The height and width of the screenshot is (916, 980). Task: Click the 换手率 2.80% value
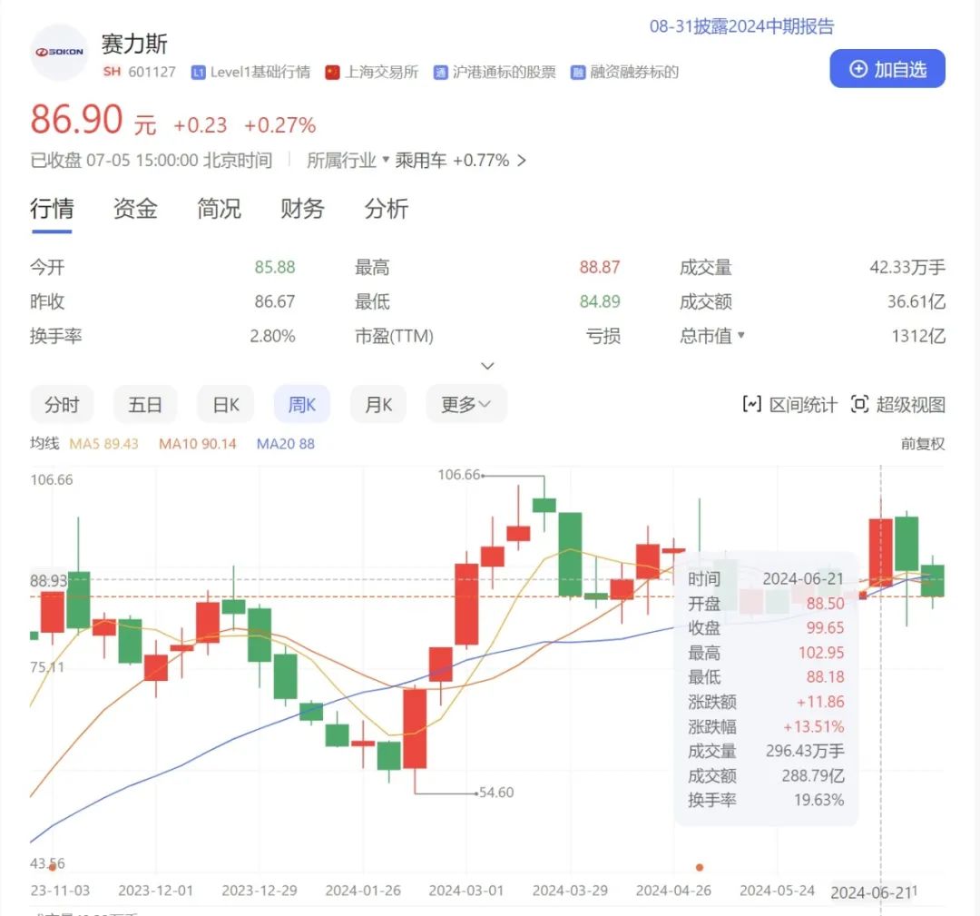coord(272,337)
